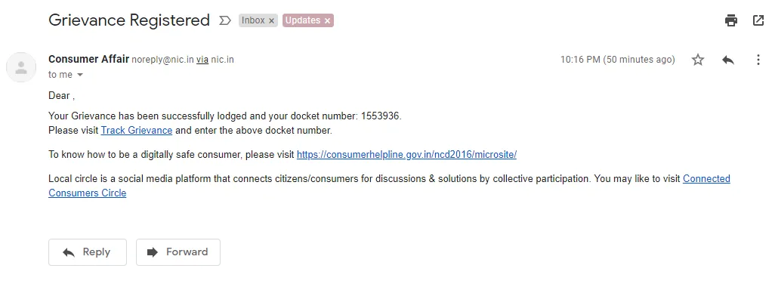Click the Forward button below the message
This screenshot has height=284, width=772.
[178, 252]
